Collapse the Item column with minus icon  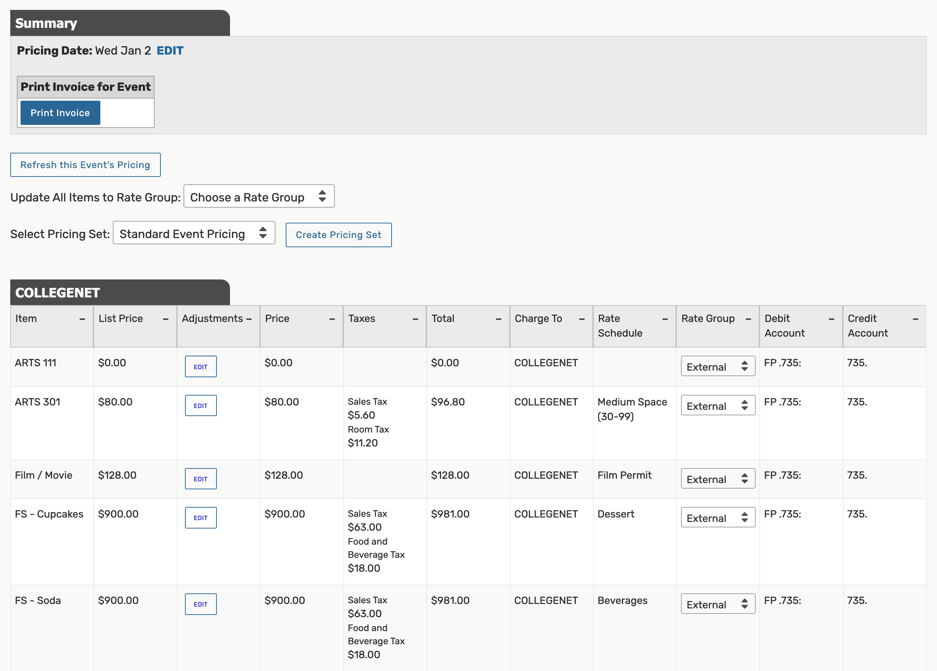pyautogui.click(x=82, y=319)
